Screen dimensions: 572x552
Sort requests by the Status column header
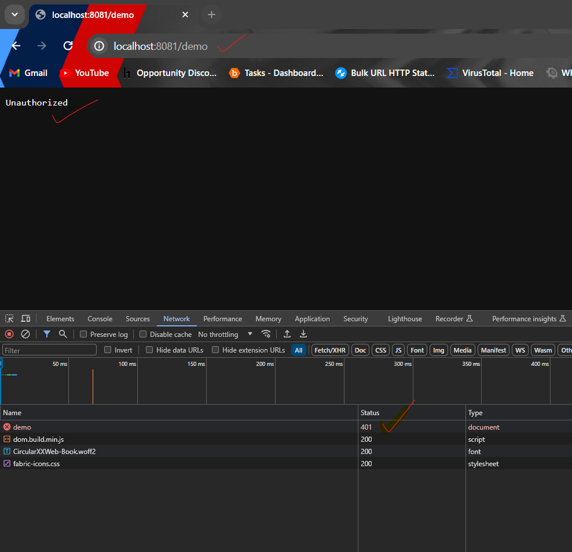(412, 412)
